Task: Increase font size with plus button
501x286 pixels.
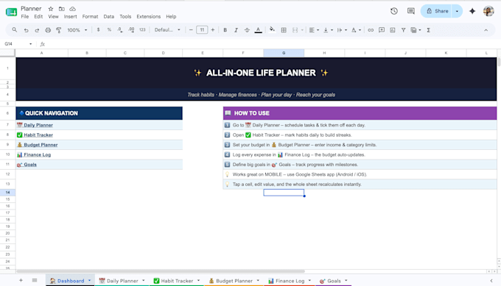Action: [212, 29]
